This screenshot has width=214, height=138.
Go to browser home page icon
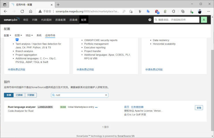click(x=31, y=11)
